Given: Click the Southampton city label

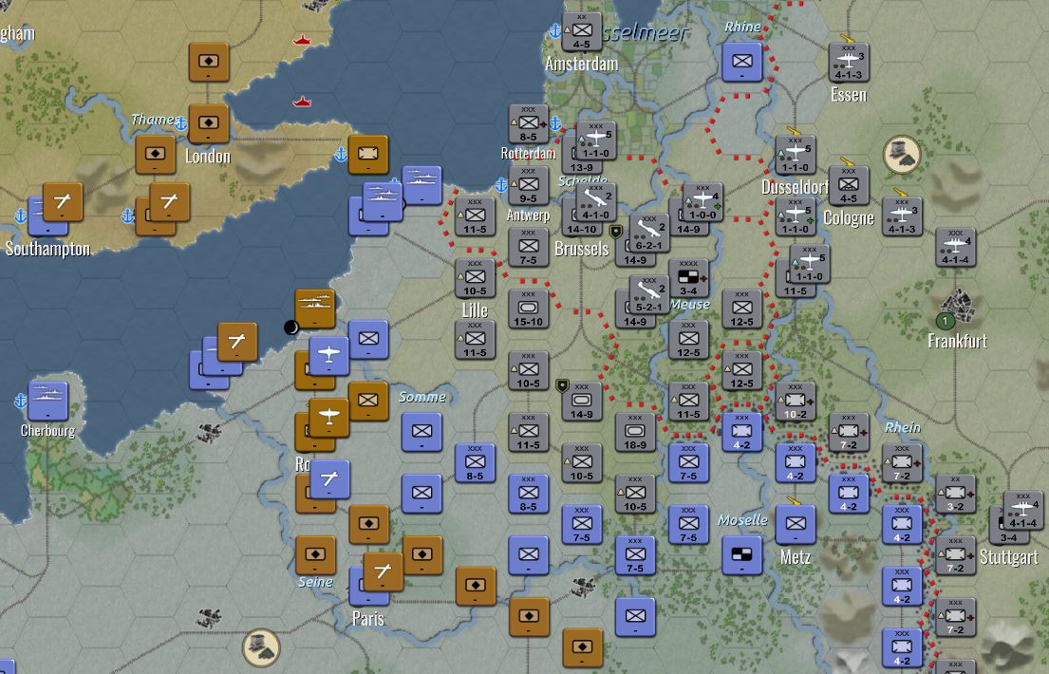Looking at the screenshot, I should 47,249.
